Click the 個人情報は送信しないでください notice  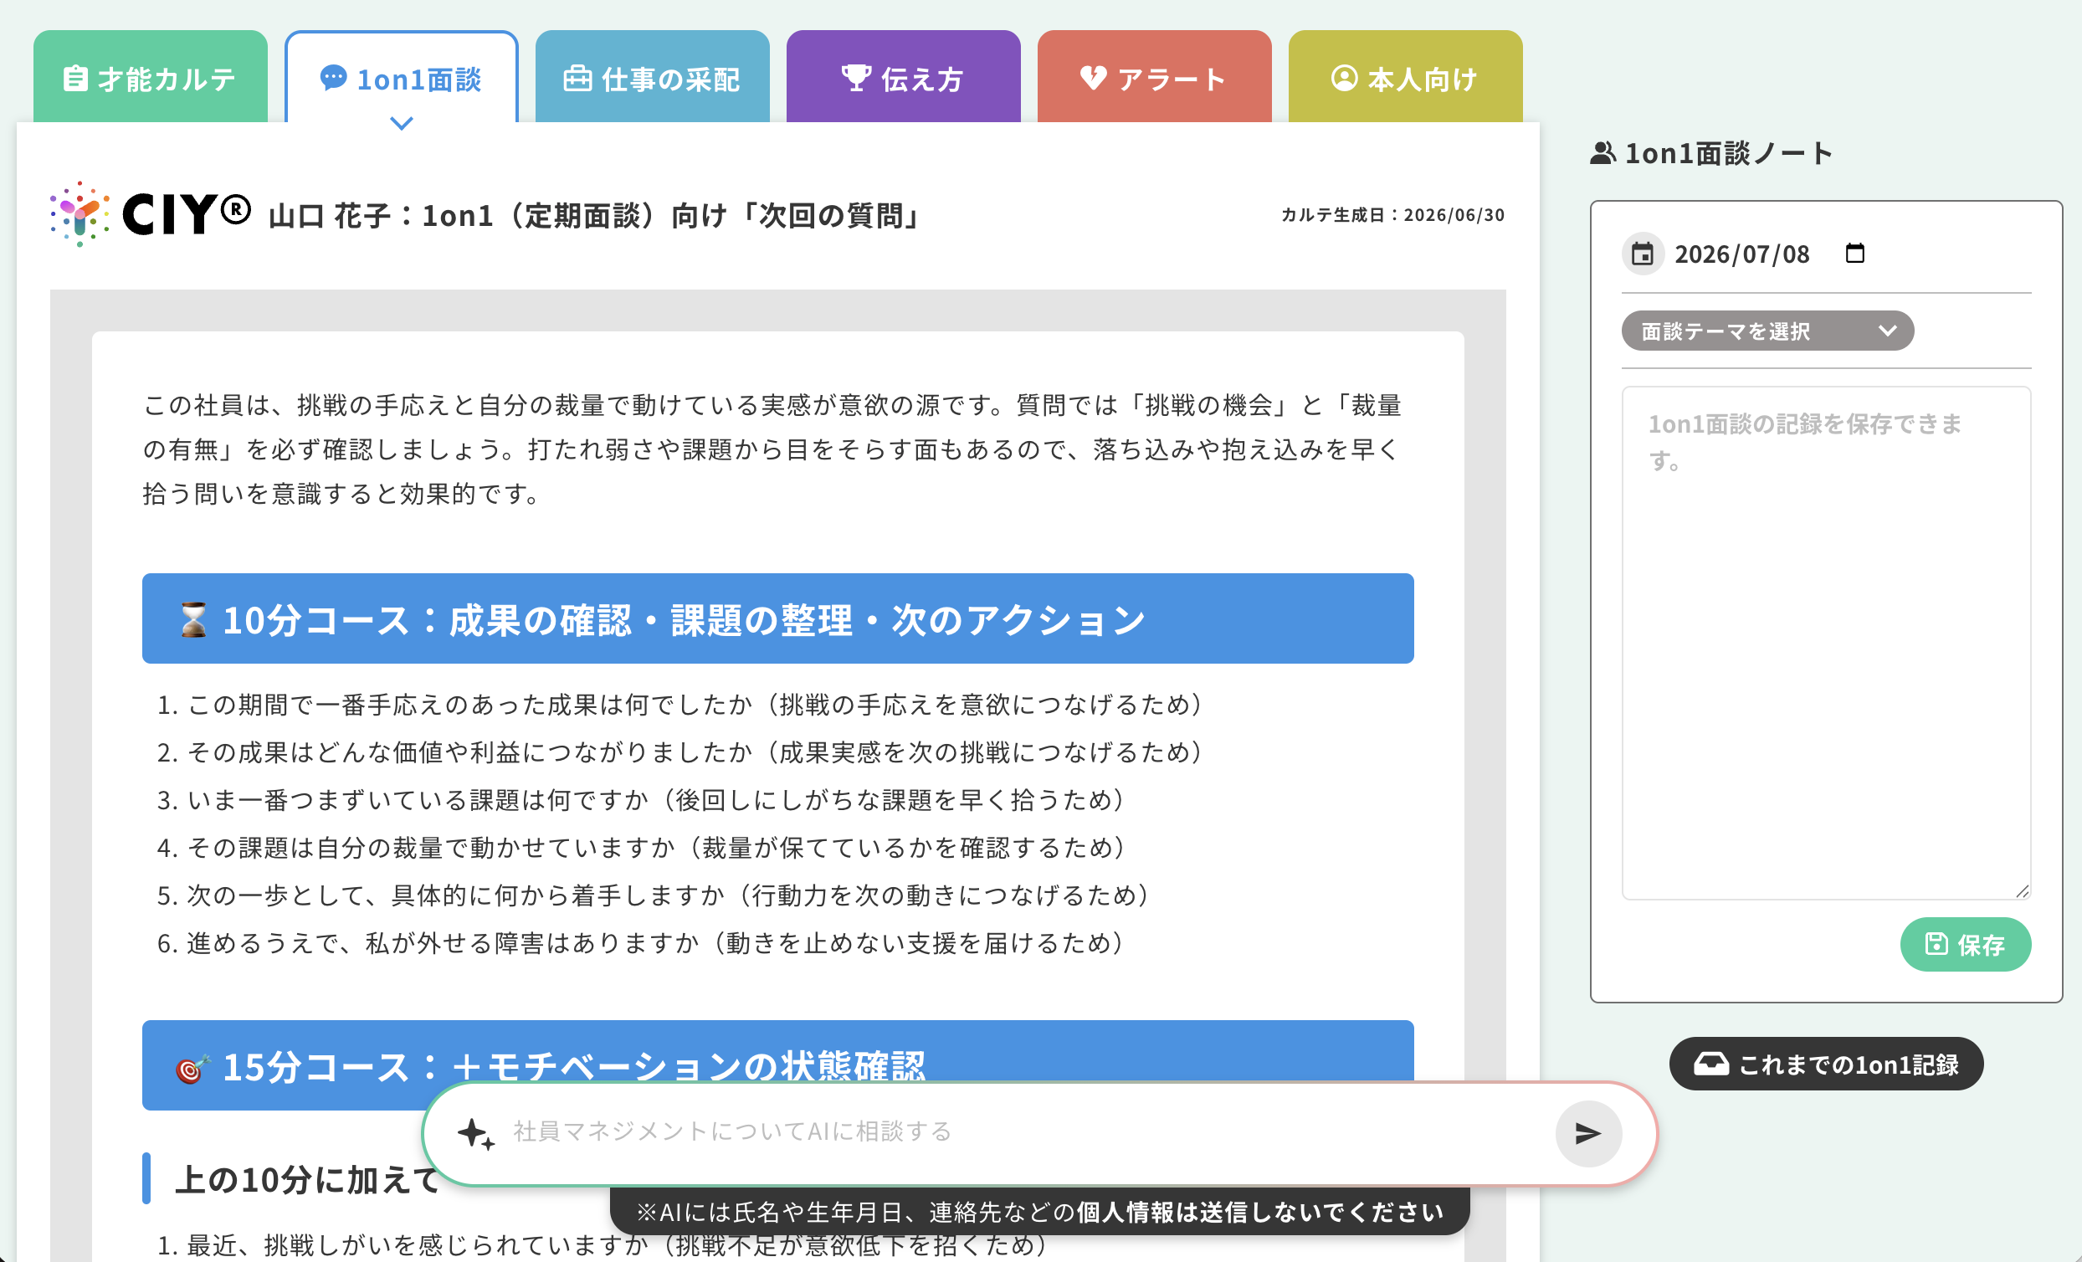(1260, 1212)
